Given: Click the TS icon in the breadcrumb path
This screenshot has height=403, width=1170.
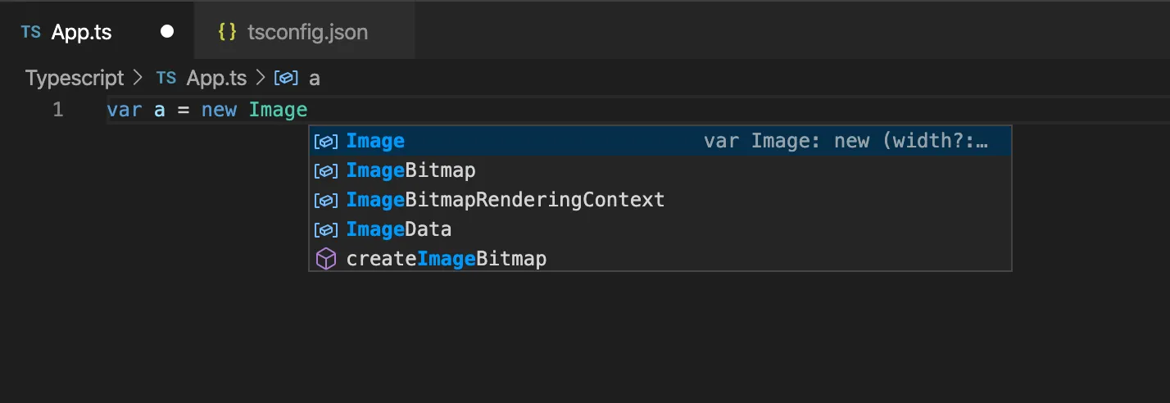Looking at the screenshot, I should [166, 79].
